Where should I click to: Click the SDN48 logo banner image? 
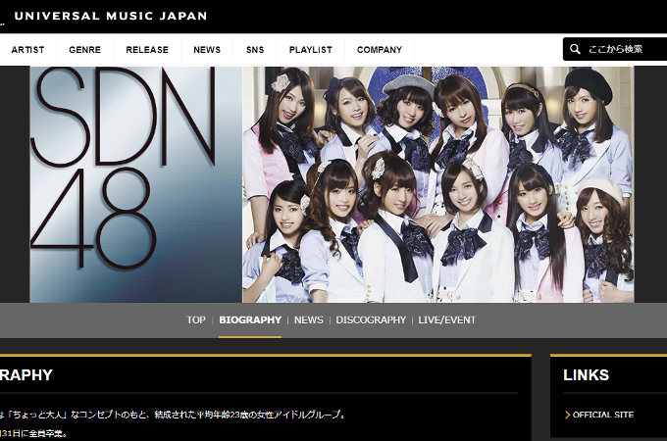point(135,184)
